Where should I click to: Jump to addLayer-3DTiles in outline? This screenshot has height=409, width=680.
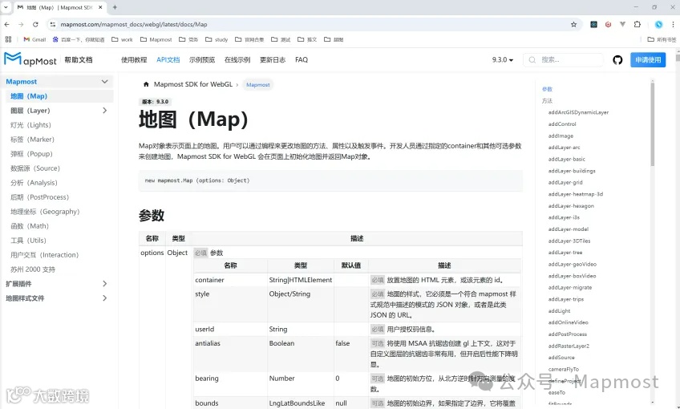click(x=569, y=241)
